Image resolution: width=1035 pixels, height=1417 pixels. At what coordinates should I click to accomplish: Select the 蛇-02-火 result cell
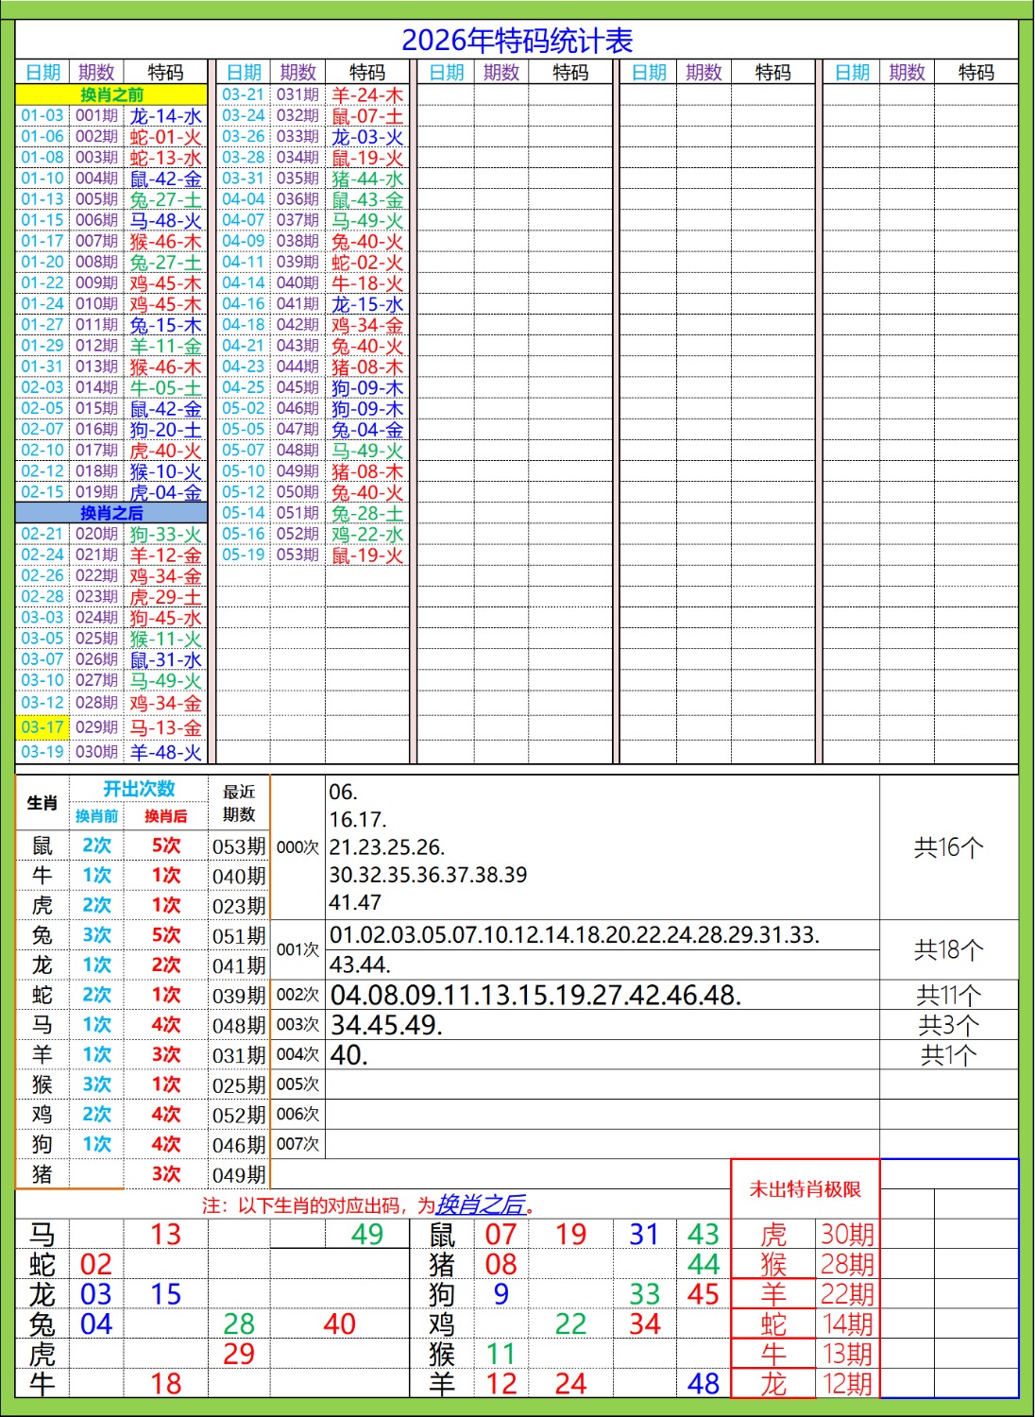367,263
